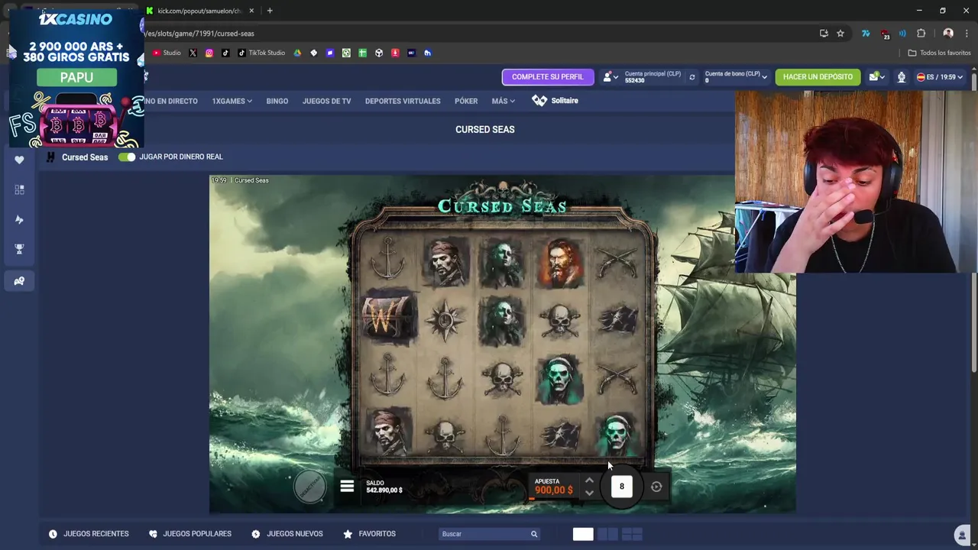Open the messages envelope dropdown

click(x=876, y=77)
